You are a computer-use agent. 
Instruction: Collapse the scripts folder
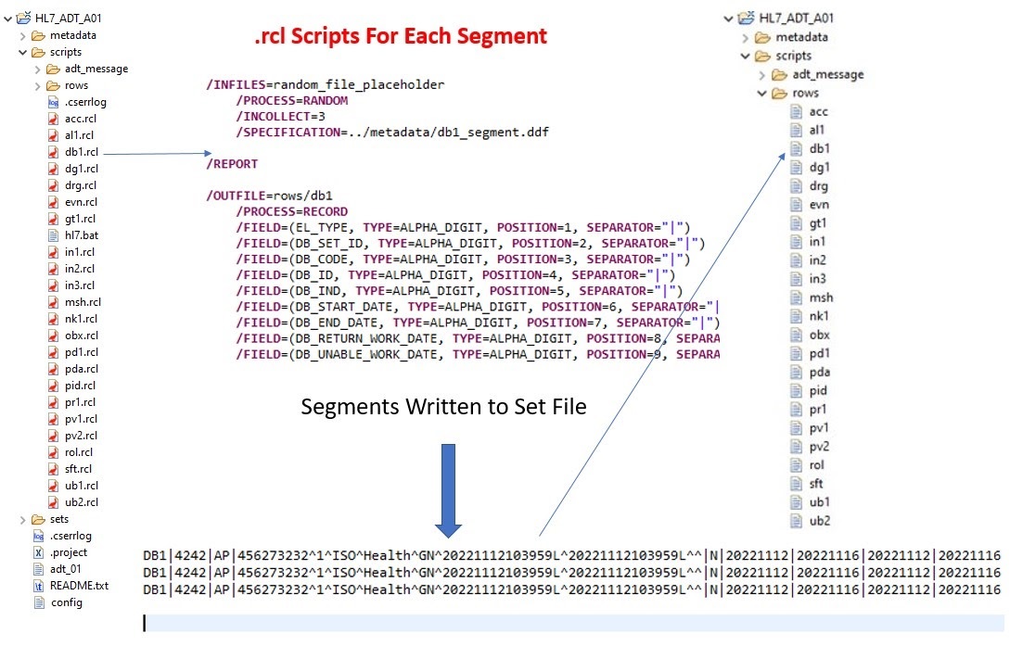click(20, 52)
